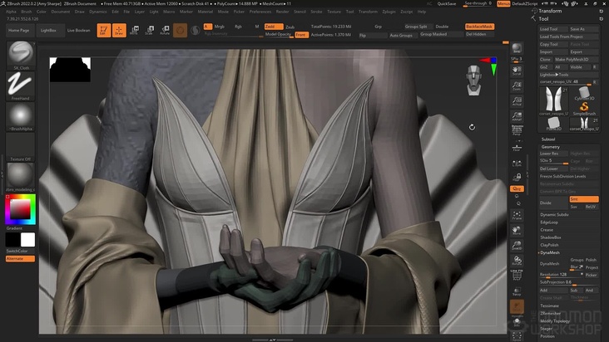Screen dimensions: 609x342
Task: Toggle Live Boolean
Action: click(79, 30)
